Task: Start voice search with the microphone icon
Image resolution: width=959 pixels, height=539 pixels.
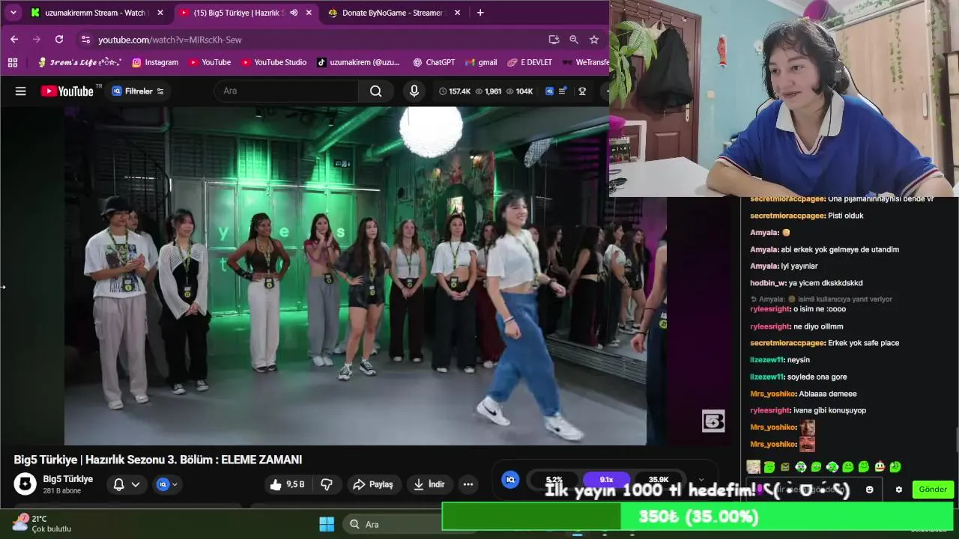Action: pyautogui.click(x=414, y=91)
